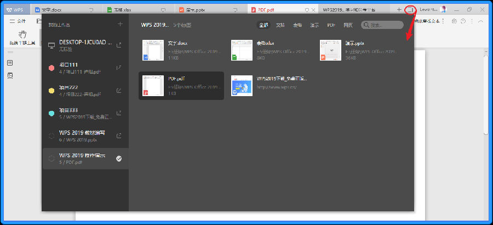Open the 演示.pptx thumbnail
Viewport: 493px width, 225px height.
point(330,50)
